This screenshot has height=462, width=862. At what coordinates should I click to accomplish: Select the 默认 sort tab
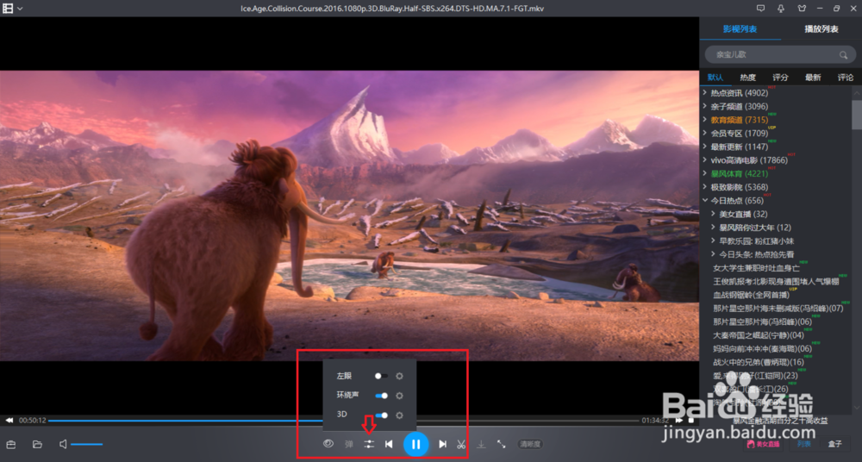715,78
